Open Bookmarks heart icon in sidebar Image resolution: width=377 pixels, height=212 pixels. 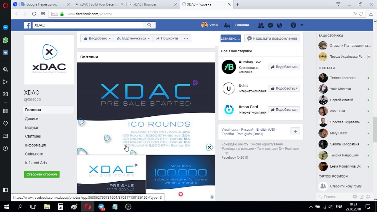[5, 123]
